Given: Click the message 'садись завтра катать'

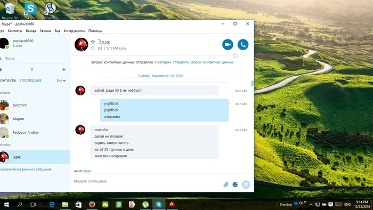Looking at the screenshot, I should click(x=111, y=143).
